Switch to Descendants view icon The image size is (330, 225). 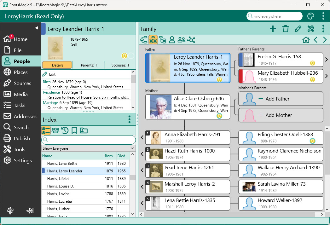pyautogui.click(x=163, y=40)
